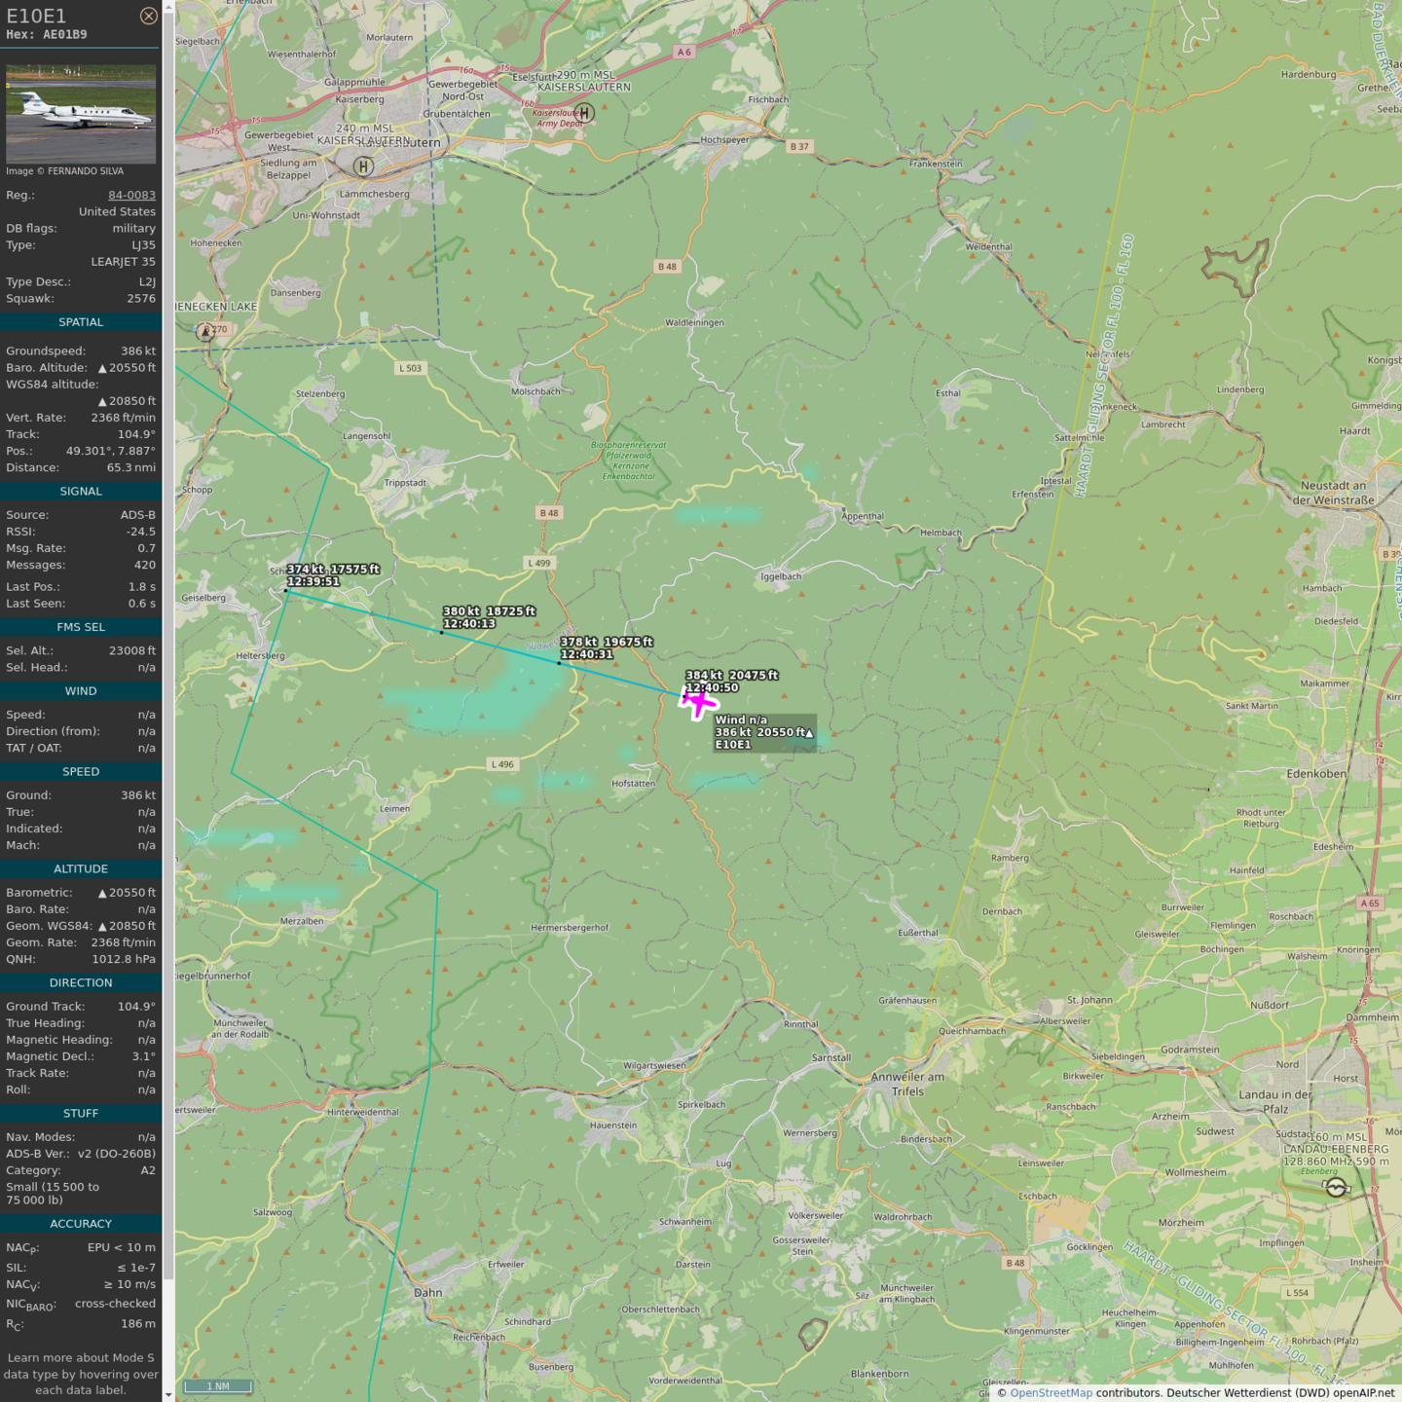
Task: Select the Landau-Ebenberg airfield symbol
Action: coord(1337,1187)
